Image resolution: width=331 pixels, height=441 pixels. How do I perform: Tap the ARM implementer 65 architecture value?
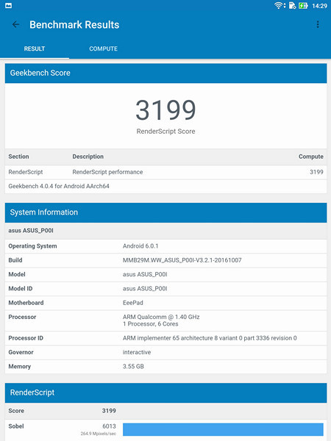[x=210, y=338]
